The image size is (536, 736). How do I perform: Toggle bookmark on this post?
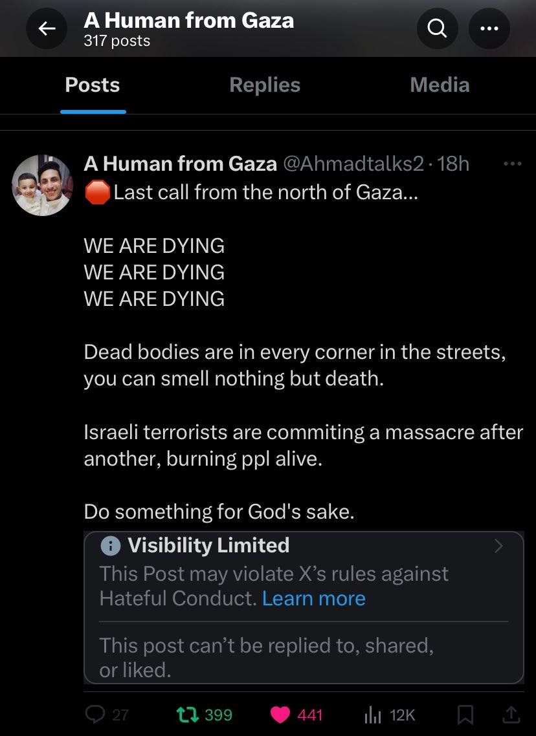point(464,714)
